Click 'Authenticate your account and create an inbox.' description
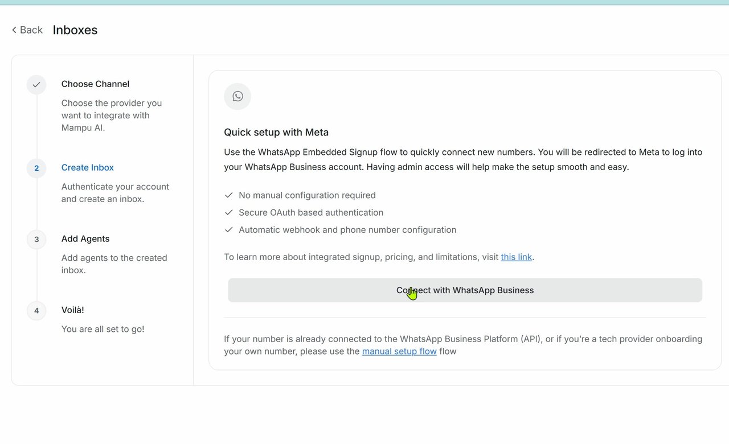This screenshot has width=729, height=444. coord(115,193)
